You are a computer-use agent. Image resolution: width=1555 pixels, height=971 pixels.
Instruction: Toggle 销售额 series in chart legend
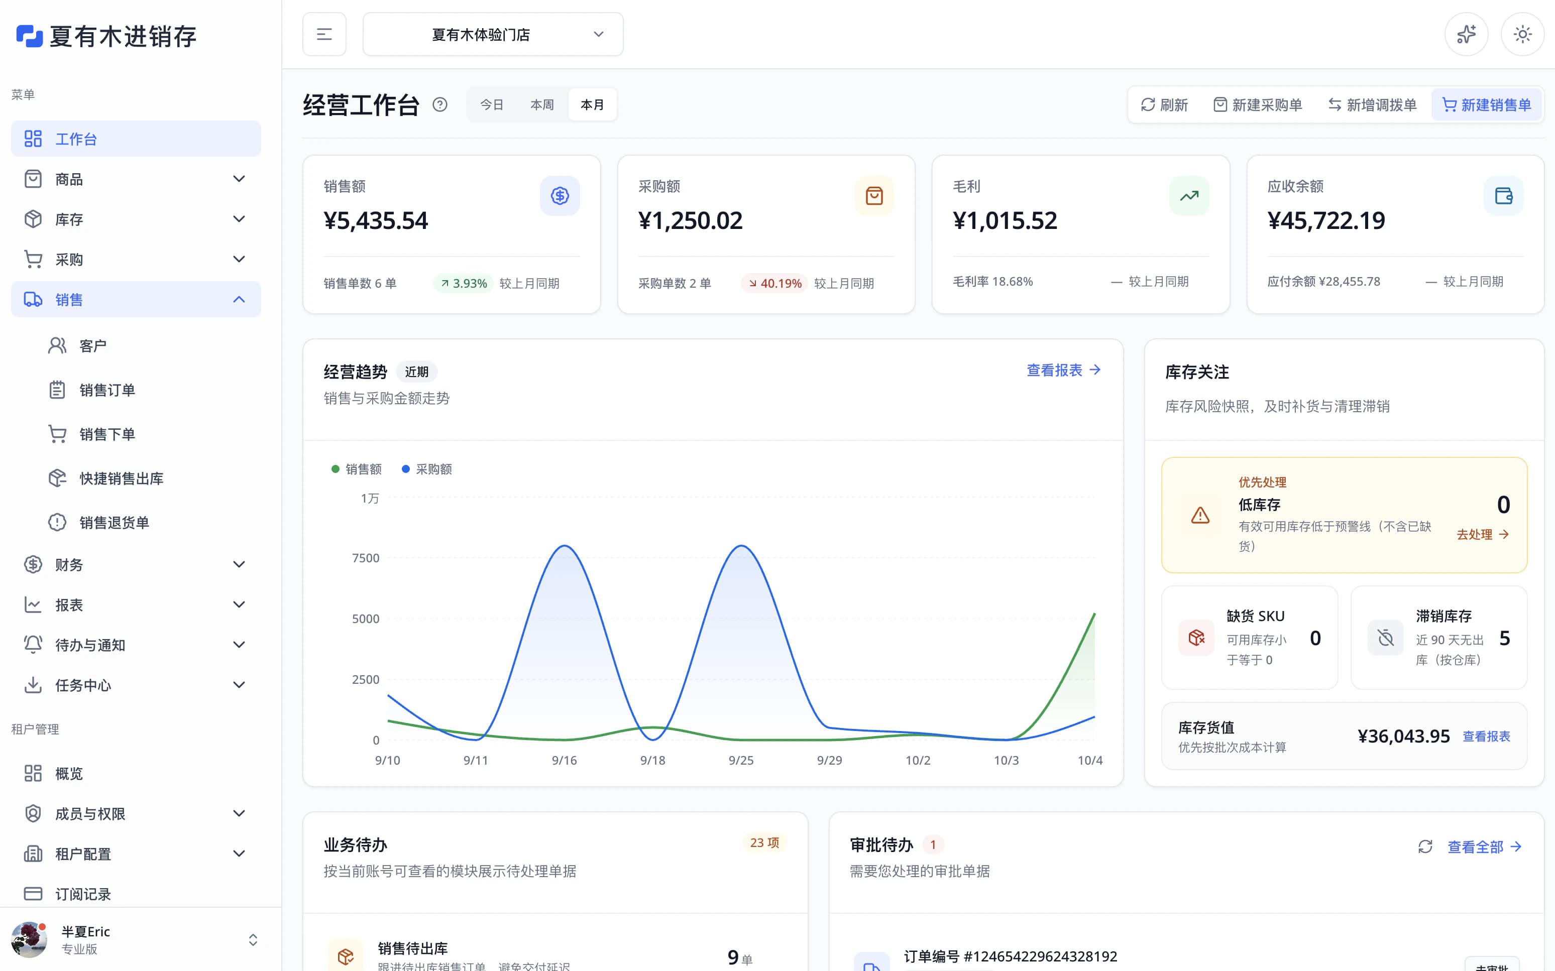click(x=357, y=469)
